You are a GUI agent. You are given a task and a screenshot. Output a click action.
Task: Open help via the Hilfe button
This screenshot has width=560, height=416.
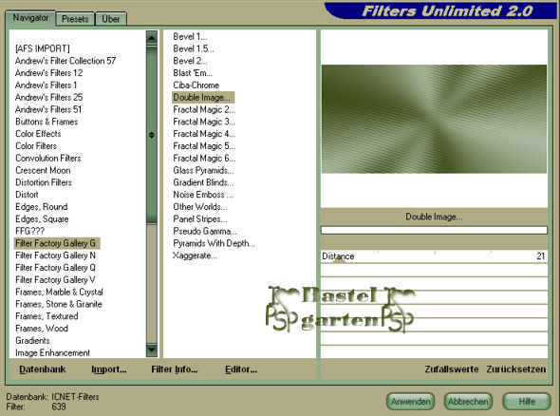pos(527,402)
